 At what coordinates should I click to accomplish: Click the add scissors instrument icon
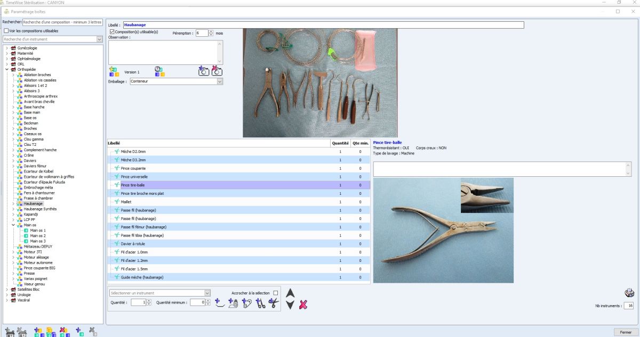274,303
